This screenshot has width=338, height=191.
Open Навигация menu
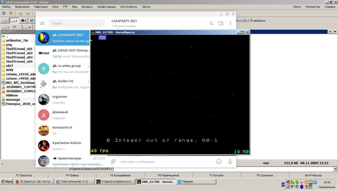41,7
